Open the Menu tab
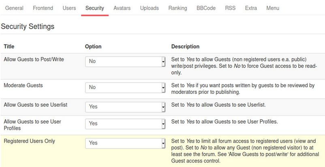325x167 pixels. [x=273, y=8]
